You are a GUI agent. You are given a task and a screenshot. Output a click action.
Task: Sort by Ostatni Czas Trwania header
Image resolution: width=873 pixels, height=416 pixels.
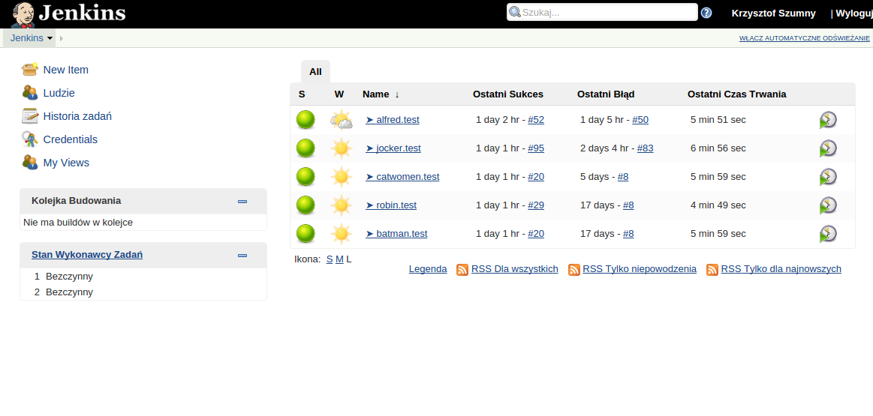pos(736,94)
